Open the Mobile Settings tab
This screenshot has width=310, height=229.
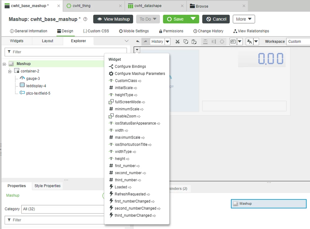coord(134,31)
